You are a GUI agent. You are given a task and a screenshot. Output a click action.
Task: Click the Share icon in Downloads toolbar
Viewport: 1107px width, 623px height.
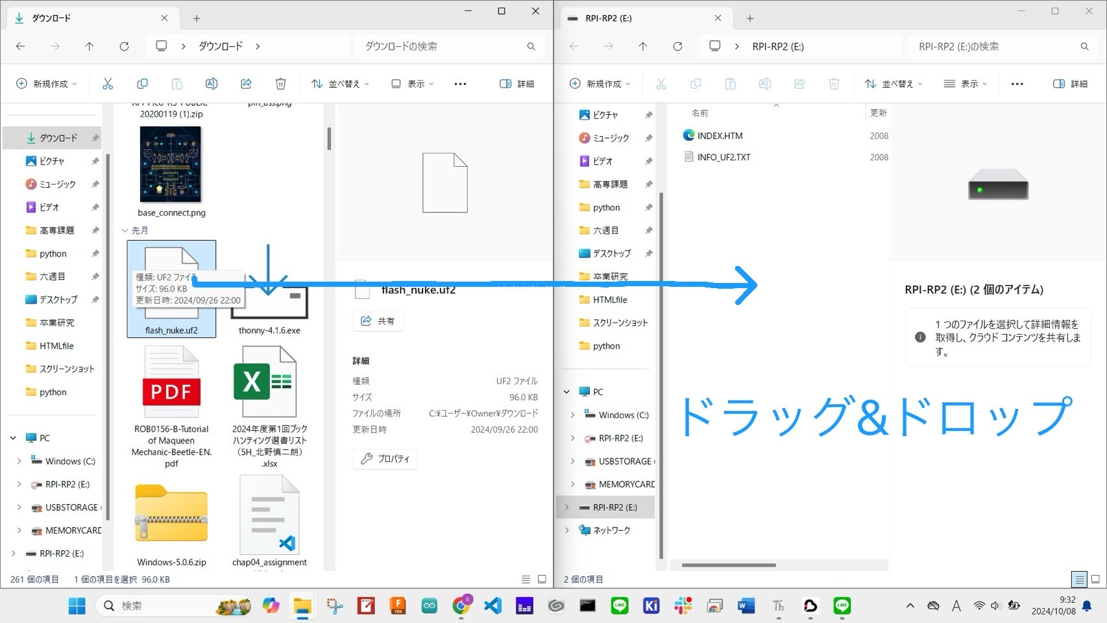tap(246, 84)
